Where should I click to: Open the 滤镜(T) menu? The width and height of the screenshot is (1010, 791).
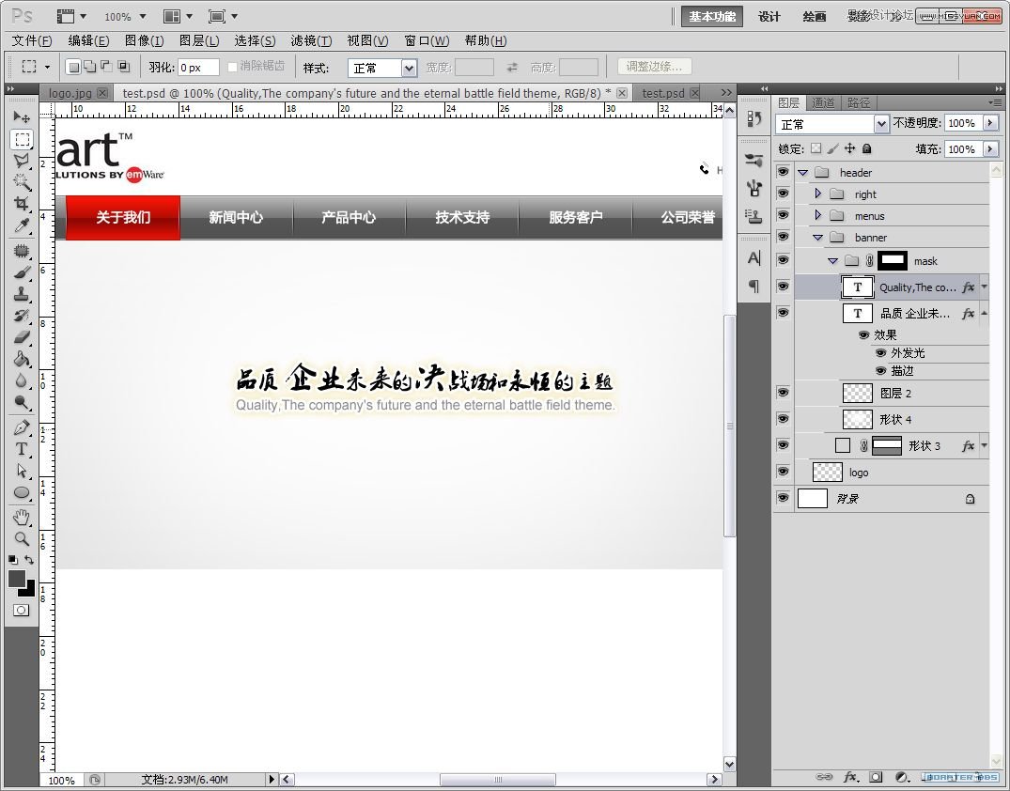(311, 40)
